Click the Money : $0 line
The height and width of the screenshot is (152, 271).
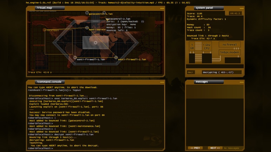(x=198, y=24)
